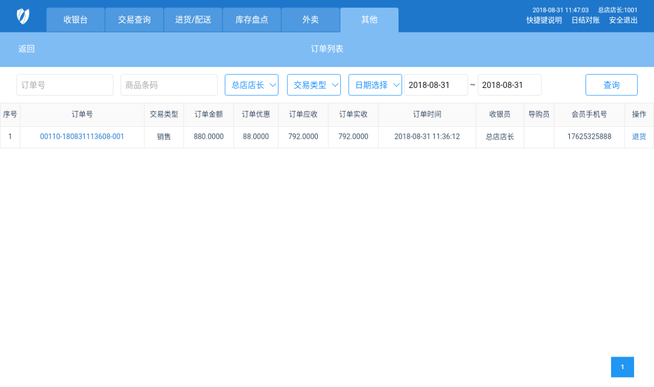Go to the 库存盘点 tab
Screen dimensions: 654x387
(x=251, y=20)
